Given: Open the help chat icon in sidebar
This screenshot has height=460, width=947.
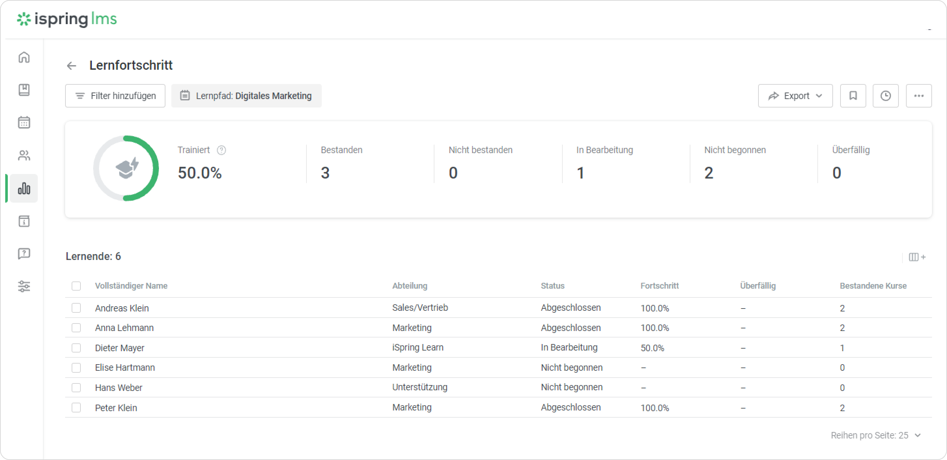Looking at the screenshot, I should pyautogui.click(x=24, y=253).
